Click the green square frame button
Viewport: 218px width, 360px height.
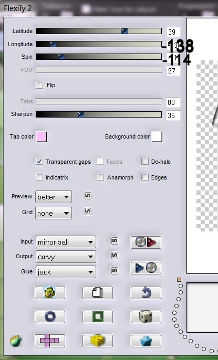coord(98,317)
